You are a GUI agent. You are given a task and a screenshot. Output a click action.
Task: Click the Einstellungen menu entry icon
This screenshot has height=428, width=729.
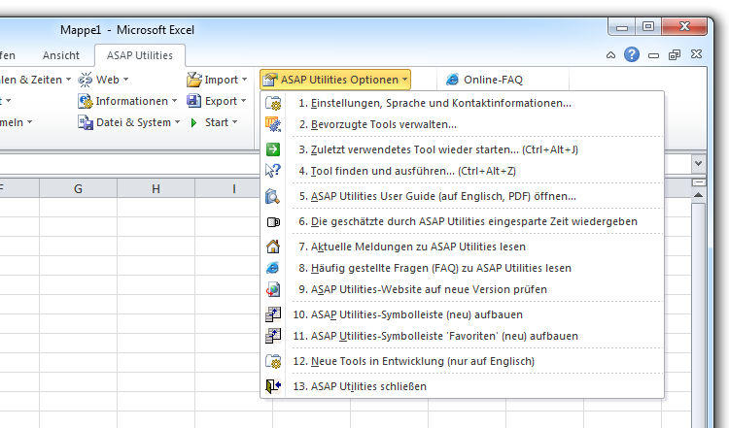click(273, 103)
